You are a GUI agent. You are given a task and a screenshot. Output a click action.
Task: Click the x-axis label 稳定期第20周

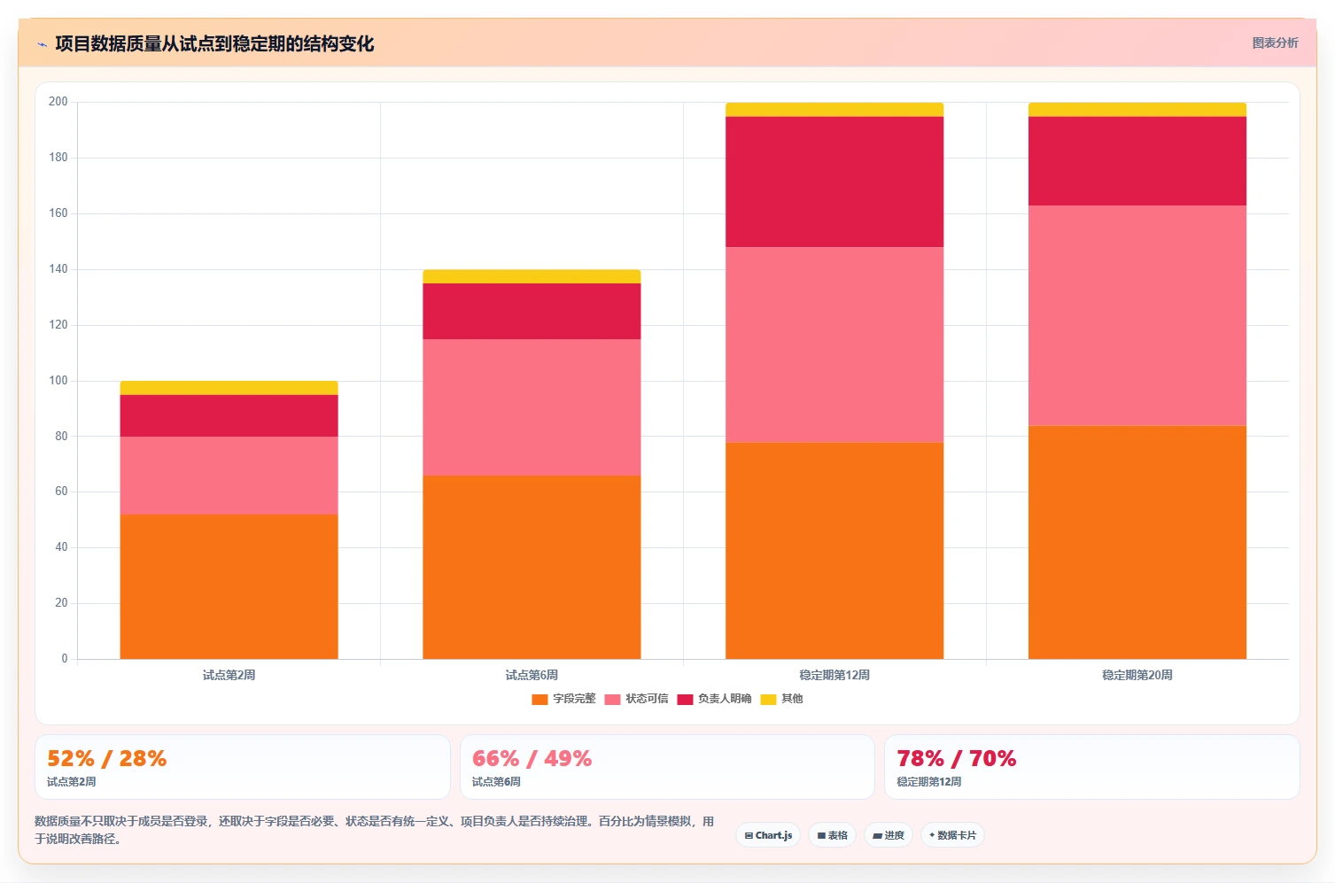(x=1137, y=675)
